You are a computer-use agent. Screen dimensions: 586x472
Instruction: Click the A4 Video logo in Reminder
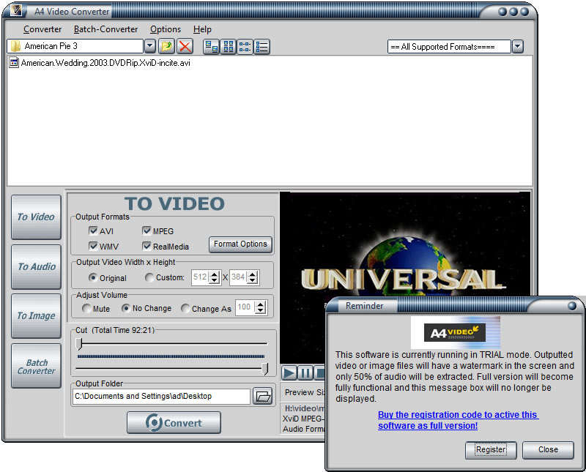click(455, 332)
